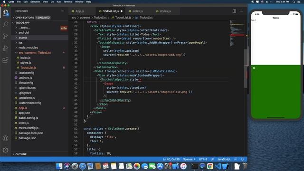This screenshot has height=171, width=304.
Task: Open .prettierrc.js in explorer
Action: [39, 98]
